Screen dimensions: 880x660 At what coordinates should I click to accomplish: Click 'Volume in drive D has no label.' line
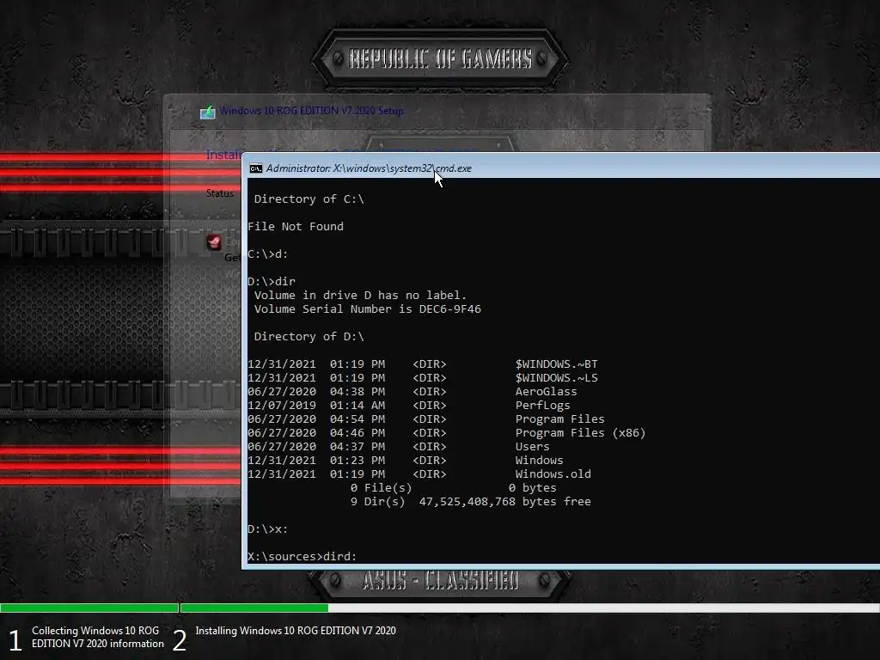click(x=360, y=296)
